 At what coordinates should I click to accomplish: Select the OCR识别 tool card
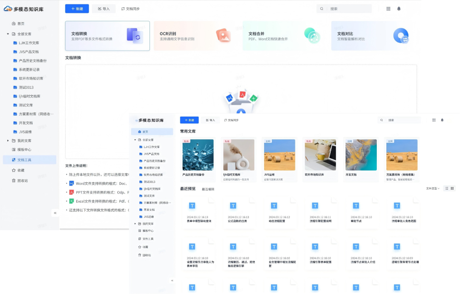pos(196,36)
